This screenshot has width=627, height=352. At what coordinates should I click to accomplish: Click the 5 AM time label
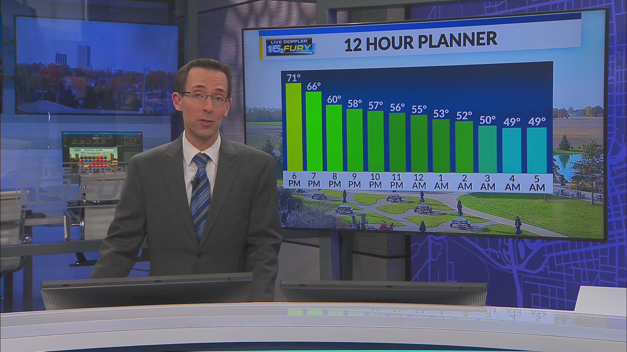coord(537,183)
